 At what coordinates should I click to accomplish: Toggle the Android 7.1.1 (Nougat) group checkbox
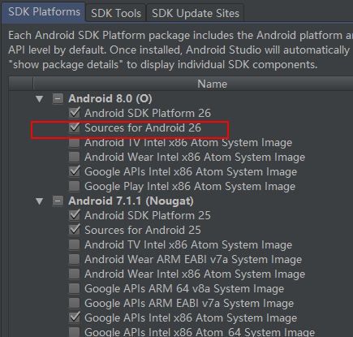pyautogui.click(x=58, y=201)
